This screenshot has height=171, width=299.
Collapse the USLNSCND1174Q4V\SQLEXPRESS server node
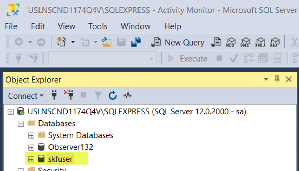(11, 112)
